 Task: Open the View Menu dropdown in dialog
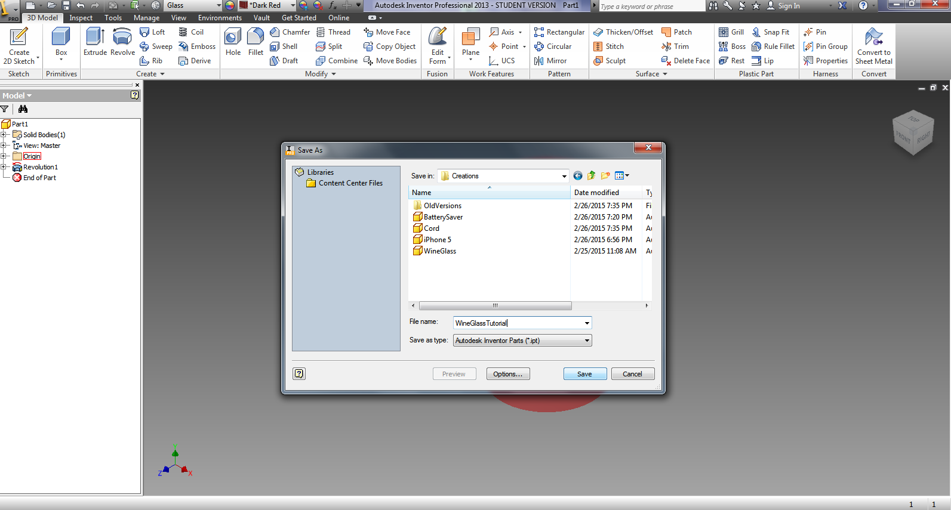pos(622,176)
